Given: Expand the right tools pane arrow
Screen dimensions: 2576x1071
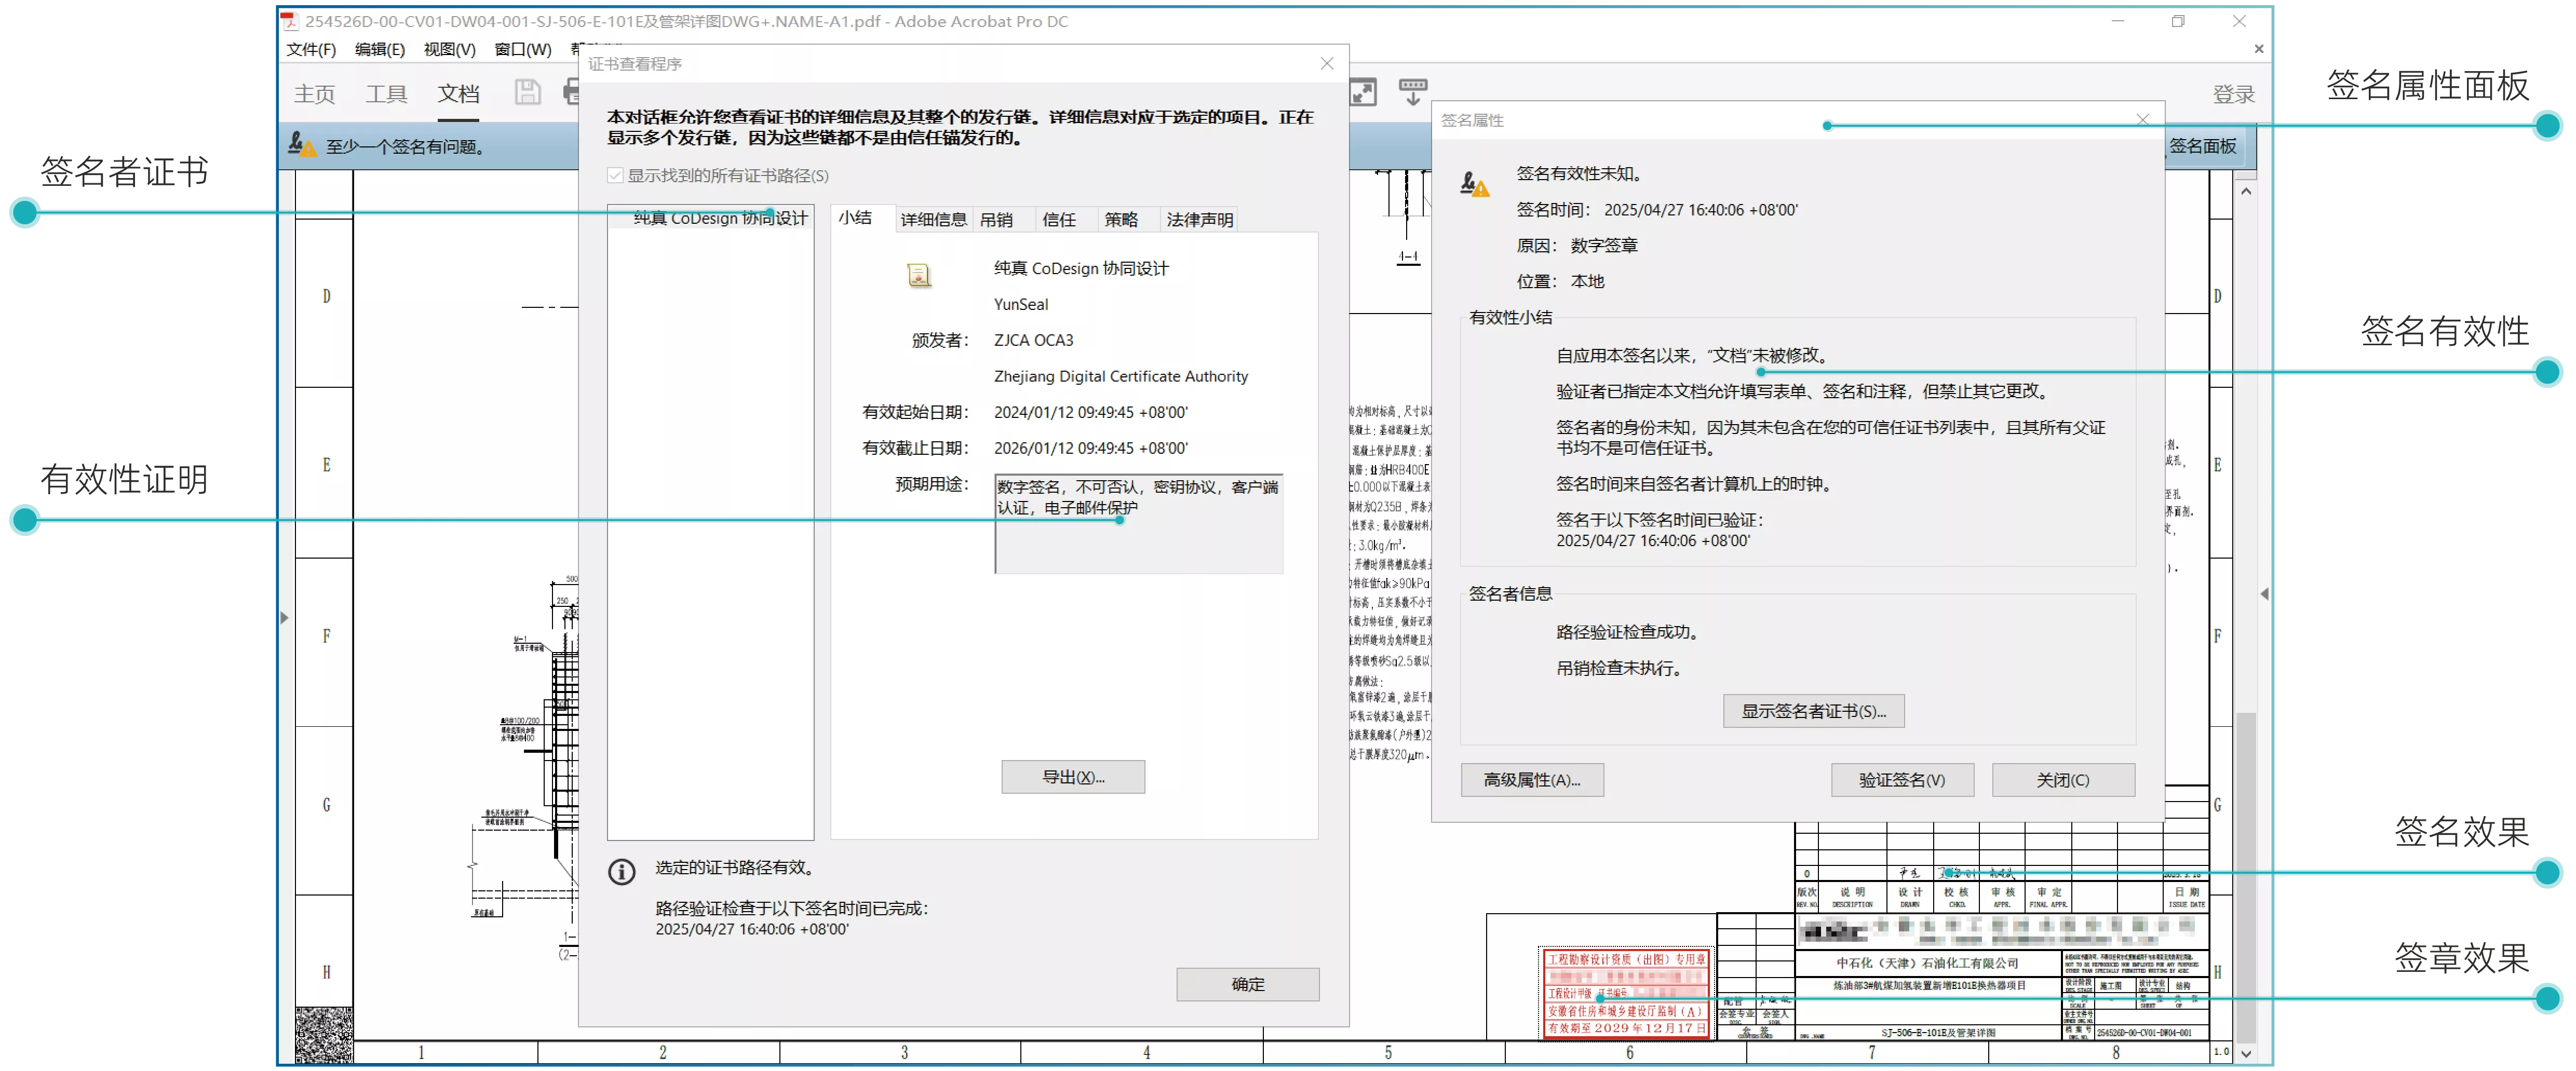Looking at the screenshot, I should click(x=2264, y=594).
